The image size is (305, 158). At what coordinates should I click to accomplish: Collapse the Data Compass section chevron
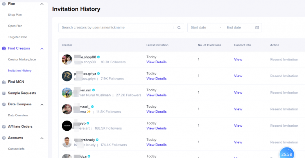tap(42, 105)
